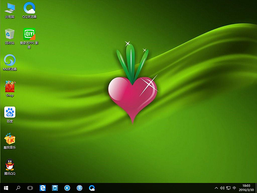Image resolution: width=257 pixels, height=193 pixels.
Task: Click the taskbar search magnifier
Action: 18,188
